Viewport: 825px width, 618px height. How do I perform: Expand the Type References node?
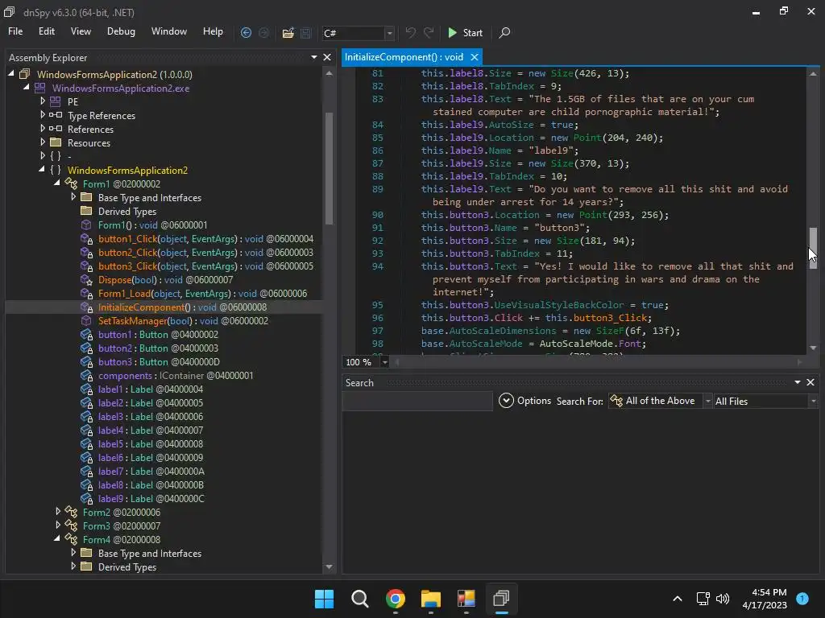point(43,114)
